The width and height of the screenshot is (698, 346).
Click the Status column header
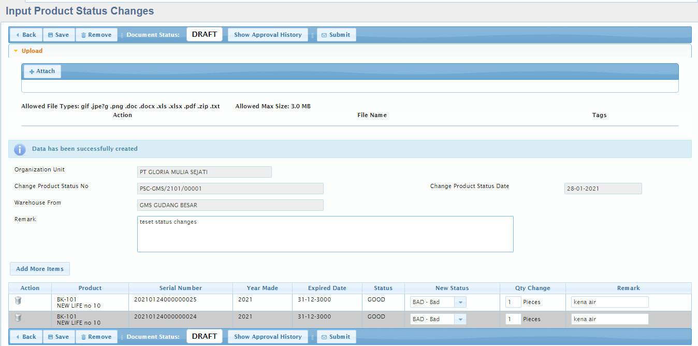pyautogui.click(x=384, y=288)
